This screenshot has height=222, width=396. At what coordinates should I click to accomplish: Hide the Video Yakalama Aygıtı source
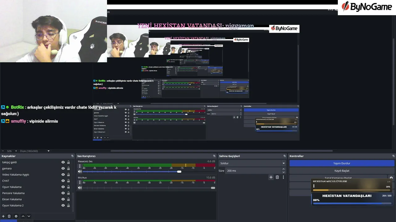[63, 175]
